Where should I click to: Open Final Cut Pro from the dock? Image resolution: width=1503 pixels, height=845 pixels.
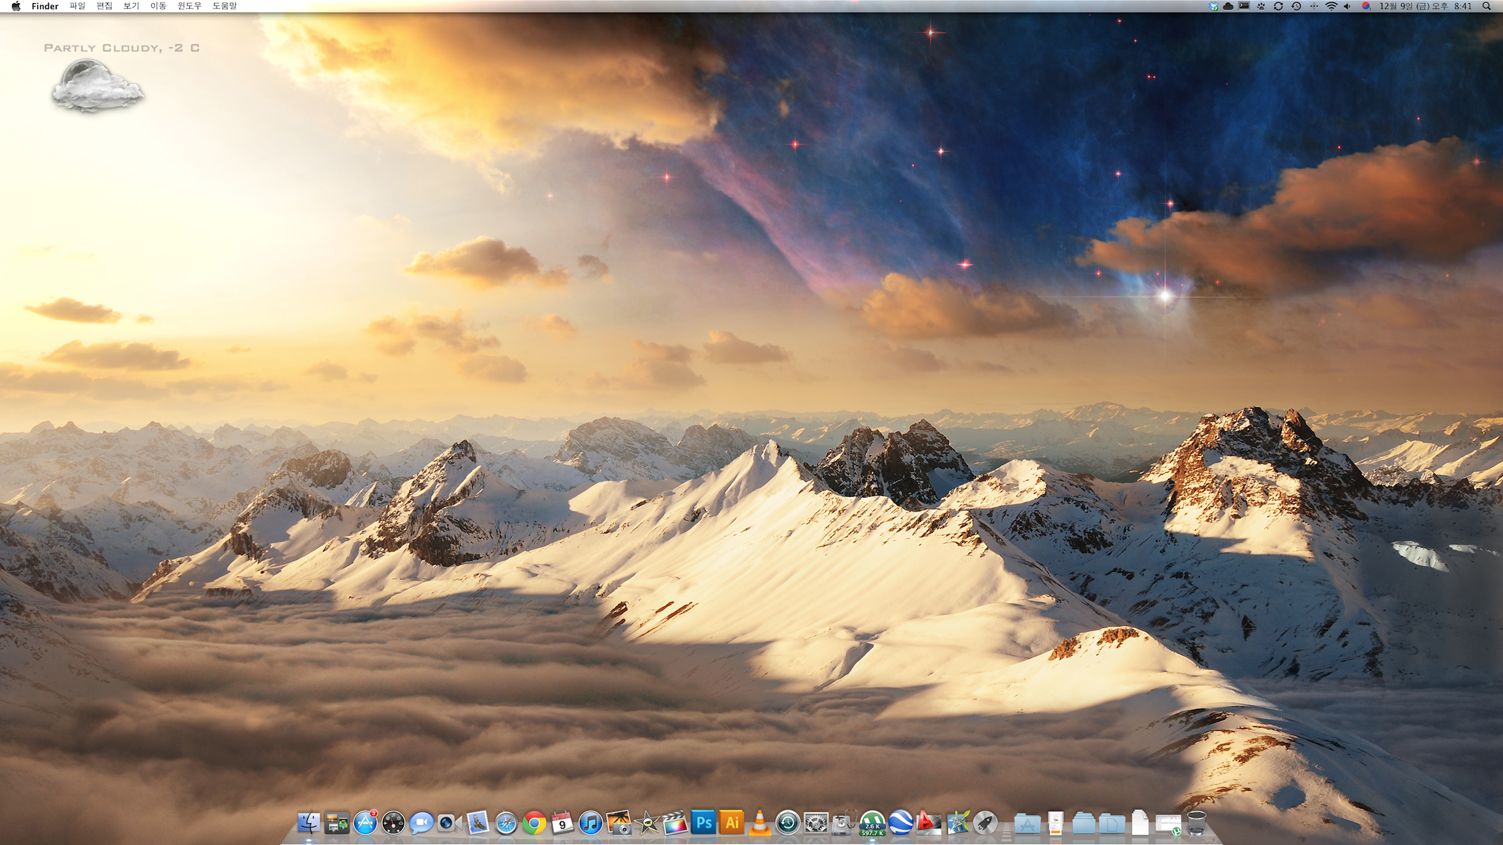(x=675, y=823)
